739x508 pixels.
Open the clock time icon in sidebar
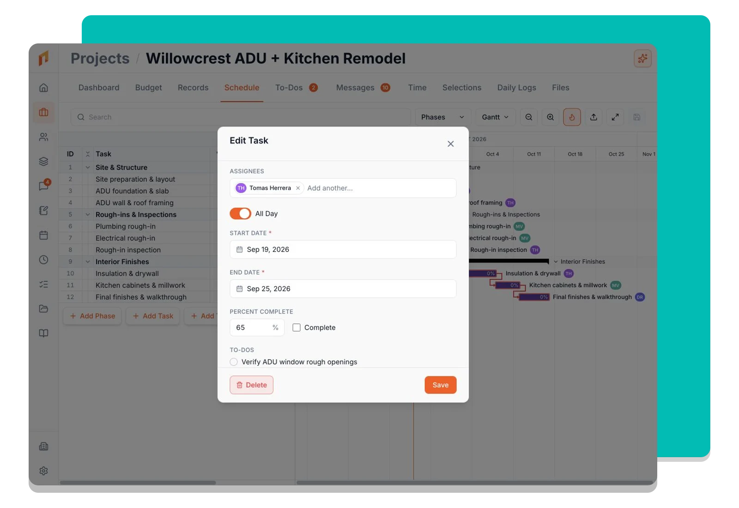43,260
